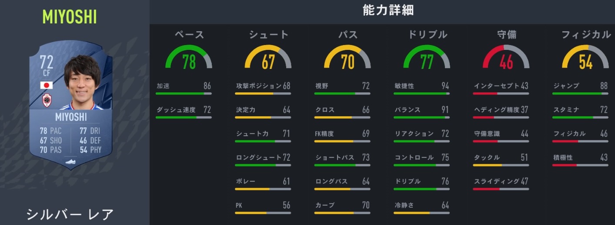Click the ドリブル gauge showing 77
The width and height of the screenshot is (615, 225).
coord(427,58)
